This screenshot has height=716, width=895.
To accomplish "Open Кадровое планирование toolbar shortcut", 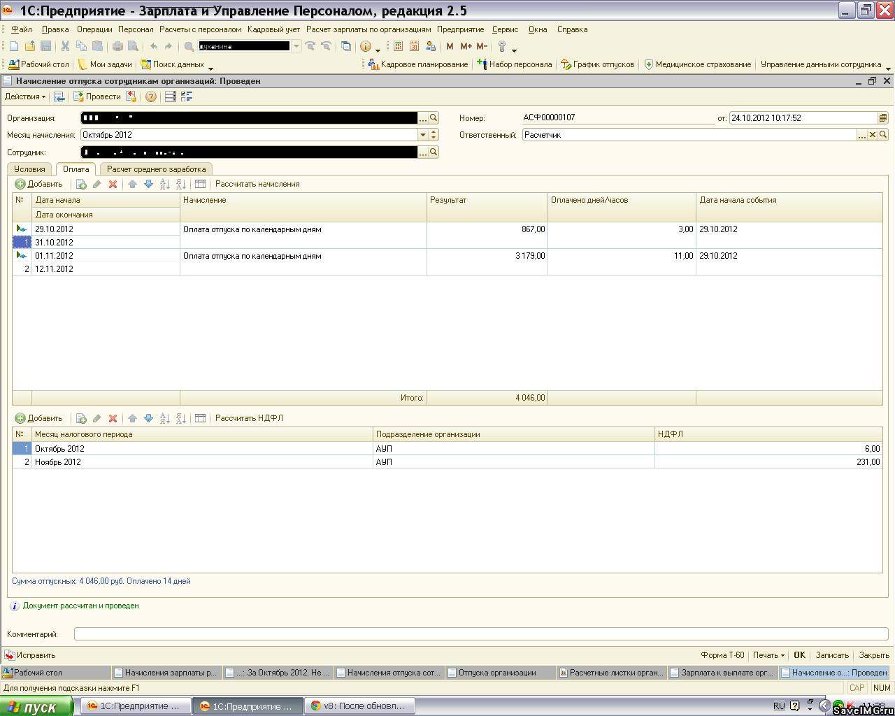I will point(418,64).
